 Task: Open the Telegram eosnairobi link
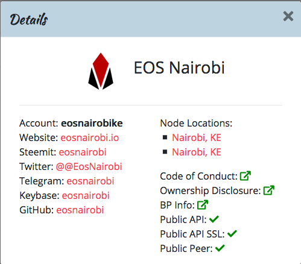[90, 181]
